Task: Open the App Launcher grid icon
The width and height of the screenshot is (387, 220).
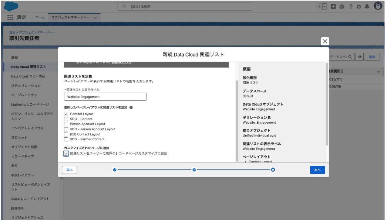Action: click(x=10, y=17)
